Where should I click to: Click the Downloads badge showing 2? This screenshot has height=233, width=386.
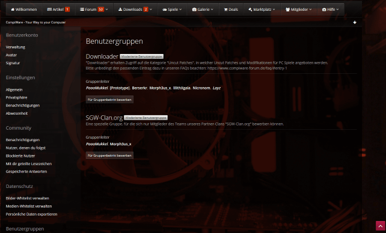(x=146, y=10)
